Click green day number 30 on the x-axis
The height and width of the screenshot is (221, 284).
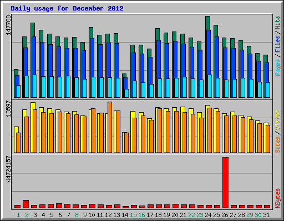(x=258, y=215)
